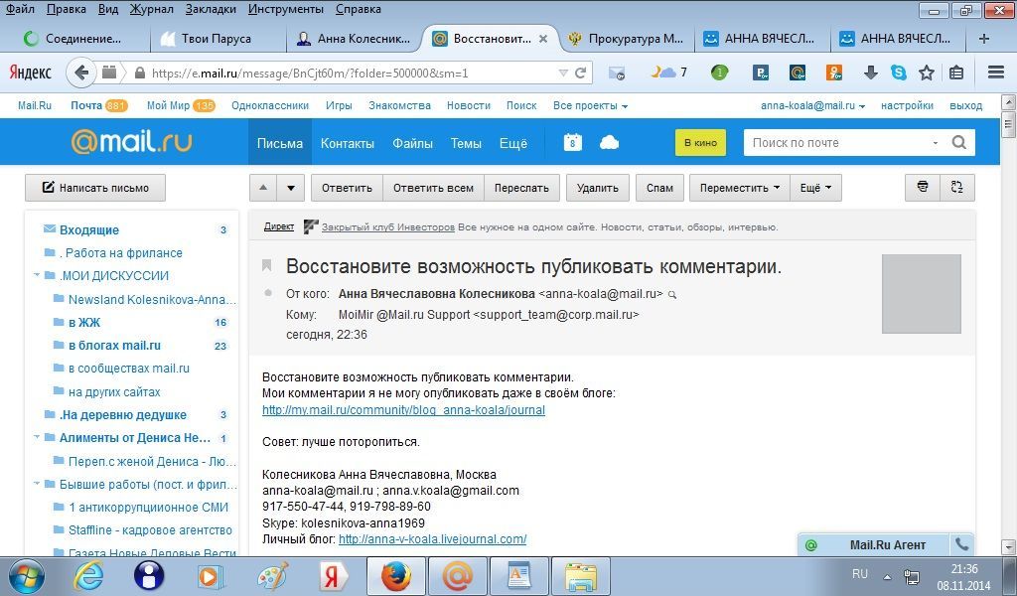Open the Mail.ru cloud storage icon
Screen dimensions: 1017x596
click(610, 143)
